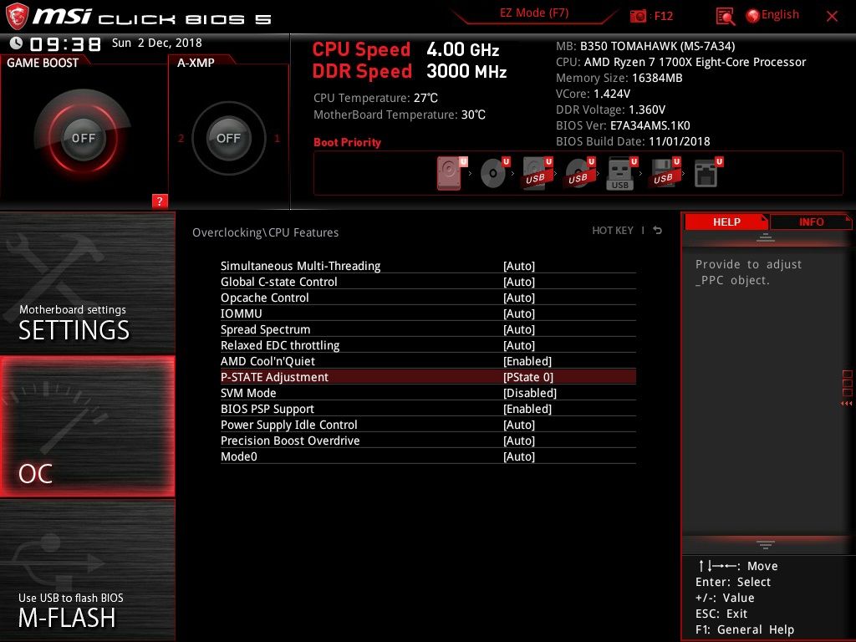Click the DDR Speed 3000 MHz readout
The width and height of the screenshot is (856, 642).
pyautogui.click(x=410, y=71)
